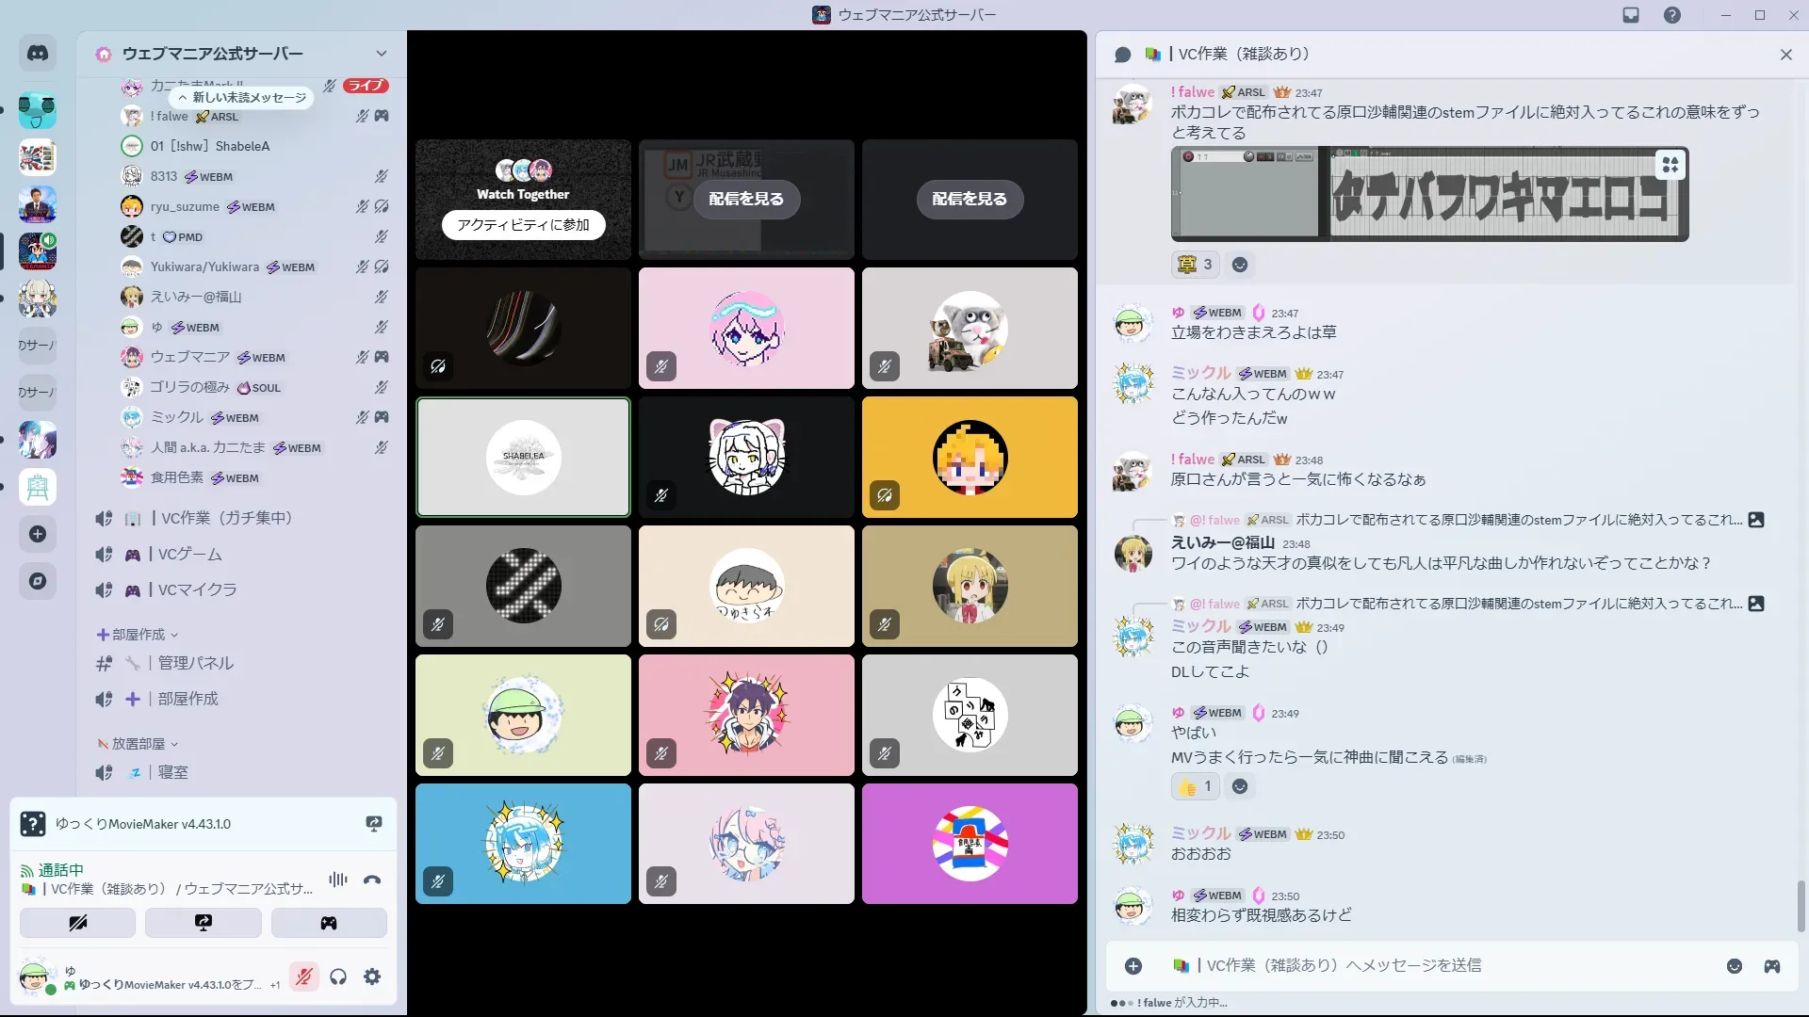Open the inbox icon in title bar
The height and width of the screenshot is (1017, 1809).
(1631, 15)
